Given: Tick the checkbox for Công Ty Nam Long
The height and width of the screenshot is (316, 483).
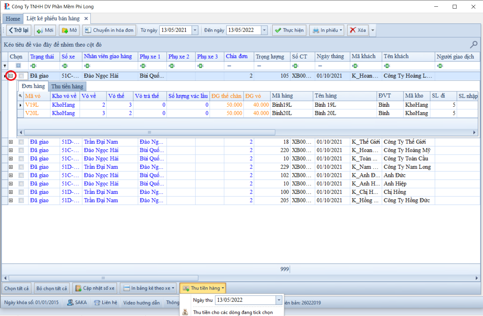Looking at the screenshot, I should pyautogui.click(x=21, y=167).
